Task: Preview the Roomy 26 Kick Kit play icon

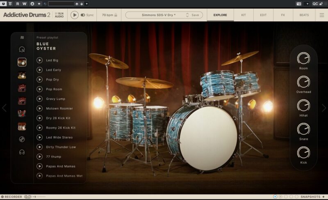Action: 39,128
